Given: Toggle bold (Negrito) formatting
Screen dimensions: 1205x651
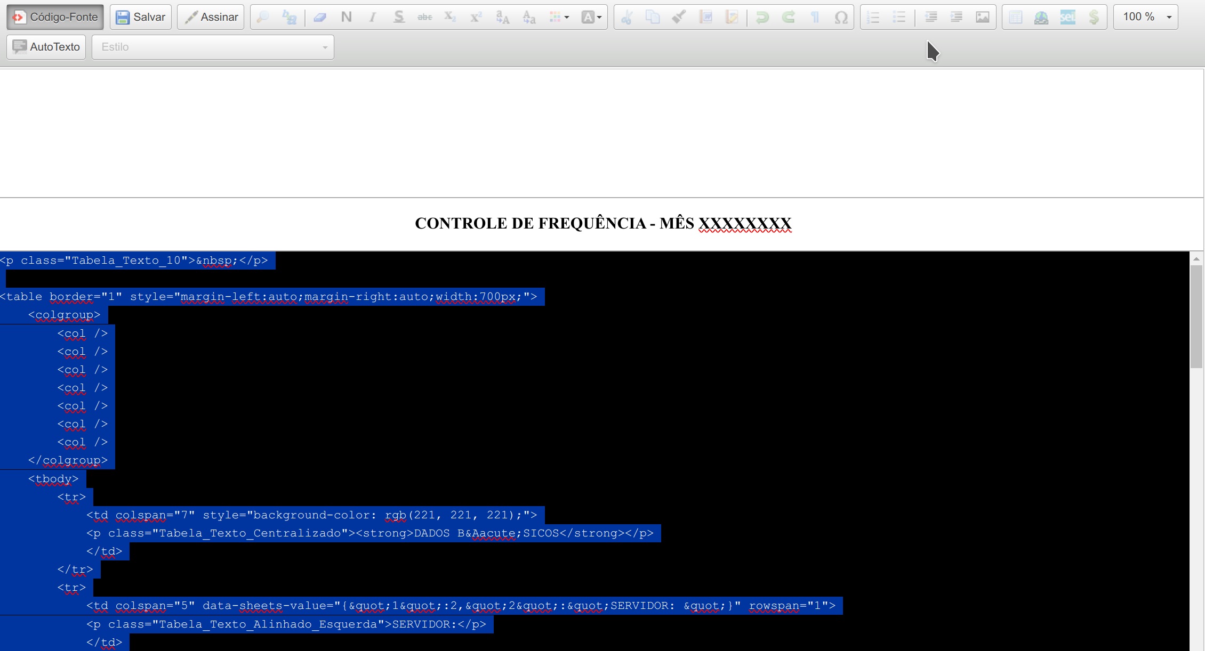Looking at the screenshot, I should pyautogui.click(x=346, y=17).
